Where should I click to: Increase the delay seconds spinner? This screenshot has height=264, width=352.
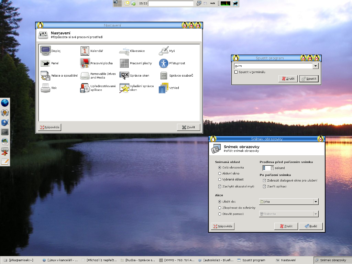272,166
